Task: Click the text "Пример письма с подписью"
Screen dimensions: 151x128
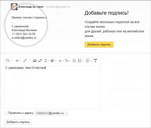Action: click(x=29, y=18)
